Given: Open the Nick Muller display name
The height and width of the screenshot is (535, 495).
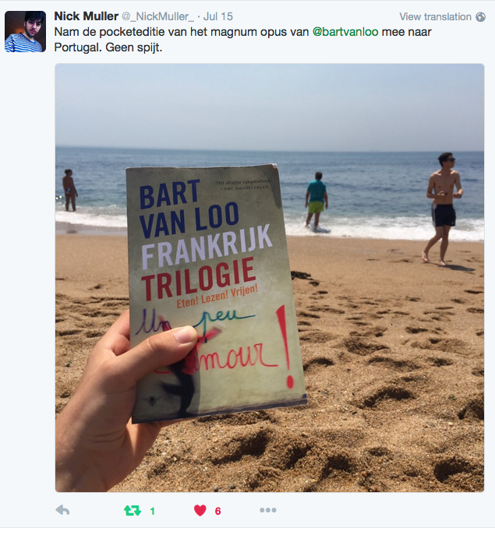Looking at the screenshot, I should coord(86,16).
